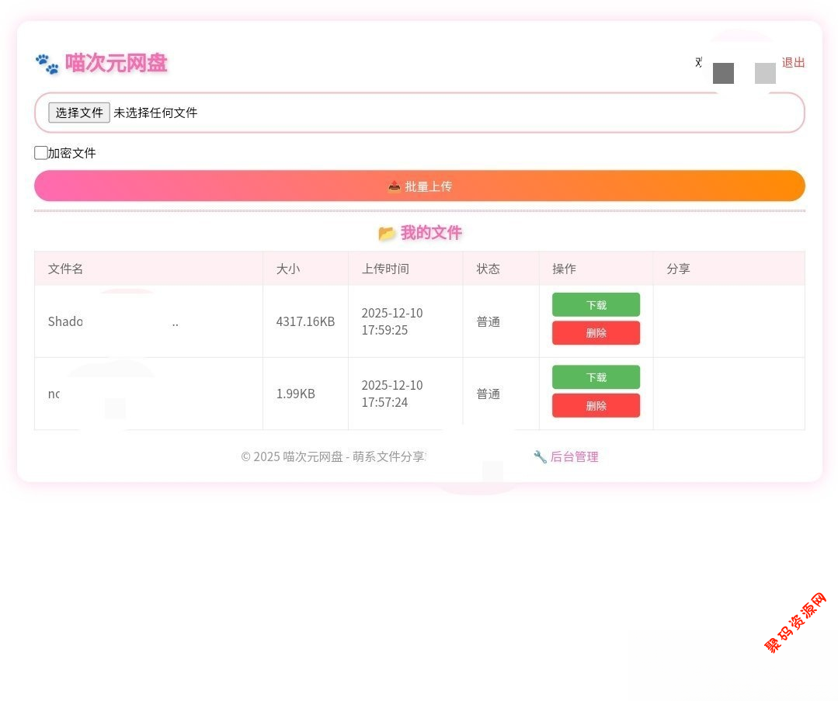Log out using the 退出 link

pos(793,63)
